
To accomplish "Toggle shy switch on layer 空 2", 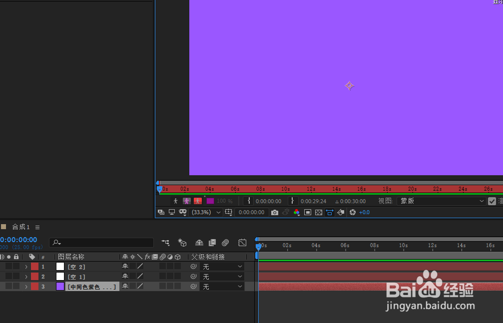I will coord(125,266).
